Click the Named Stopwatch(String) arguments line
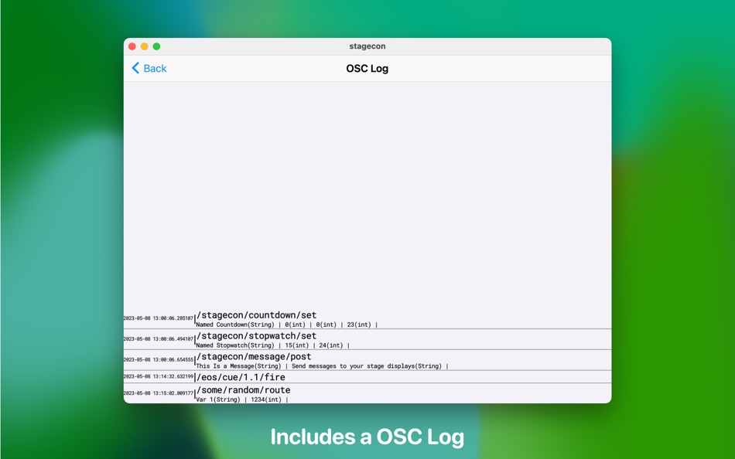The width and height of the screenshot is (735, 459). coord(273,345)
